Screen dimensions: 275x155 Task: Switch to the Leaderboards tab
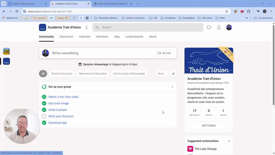click(x=134, y=37)
